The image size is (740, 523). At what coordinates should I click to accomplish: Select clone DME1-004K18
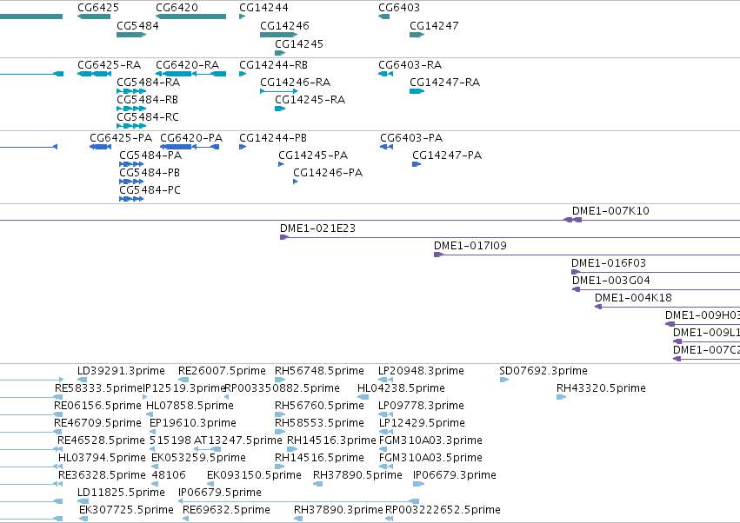click(633, 298)
